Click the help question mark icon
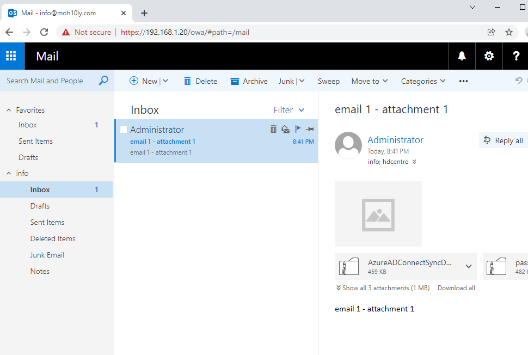Screen dimensions: 528x355 pos(516,56)
